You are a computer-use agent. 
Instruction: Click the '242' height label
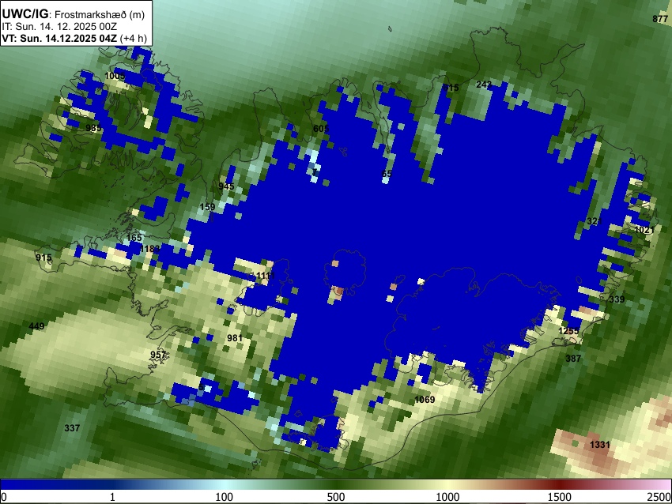(x=483, y=85)
